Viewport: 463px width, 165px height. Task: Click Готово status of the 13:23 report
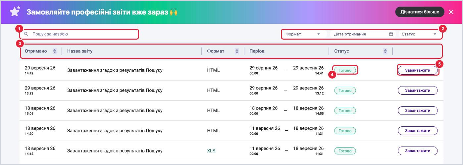coord(345,90)
